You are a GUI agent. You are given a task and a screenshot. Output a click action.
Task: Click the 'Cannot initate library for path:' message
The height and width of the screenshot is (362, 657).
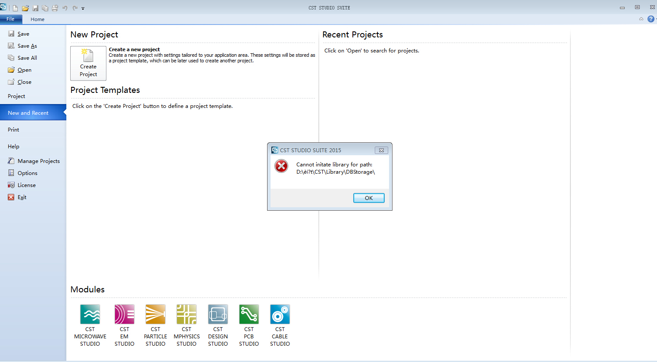tap(334, 164)
